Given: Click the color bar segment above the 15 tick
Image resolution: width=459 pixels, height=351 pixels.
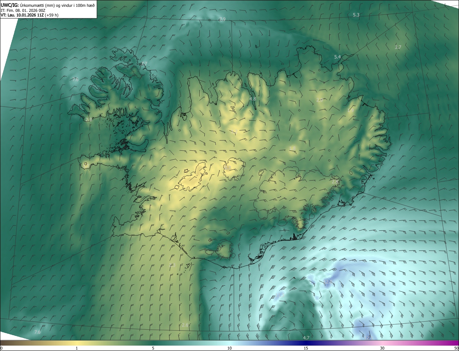Looking at the screenshot, I should click(306, 343).
